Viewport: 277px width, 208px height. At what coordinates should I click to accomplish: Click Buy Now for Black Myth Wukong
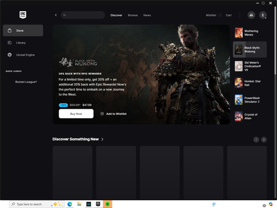[x=76, y=114]
